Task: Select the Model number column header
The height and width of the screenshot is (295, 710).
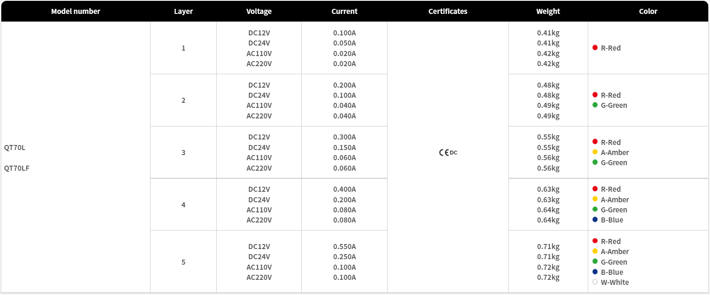Action: tap(76, 11)
